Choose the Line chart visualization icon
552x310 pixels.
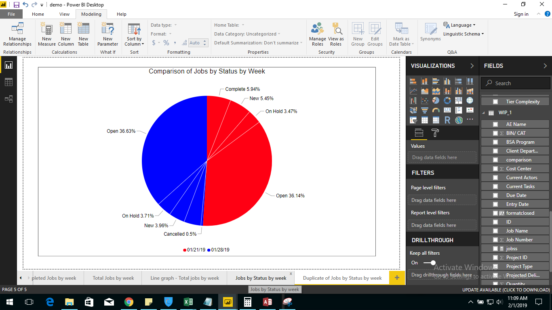pyautogui.click(x=413, y=91)
